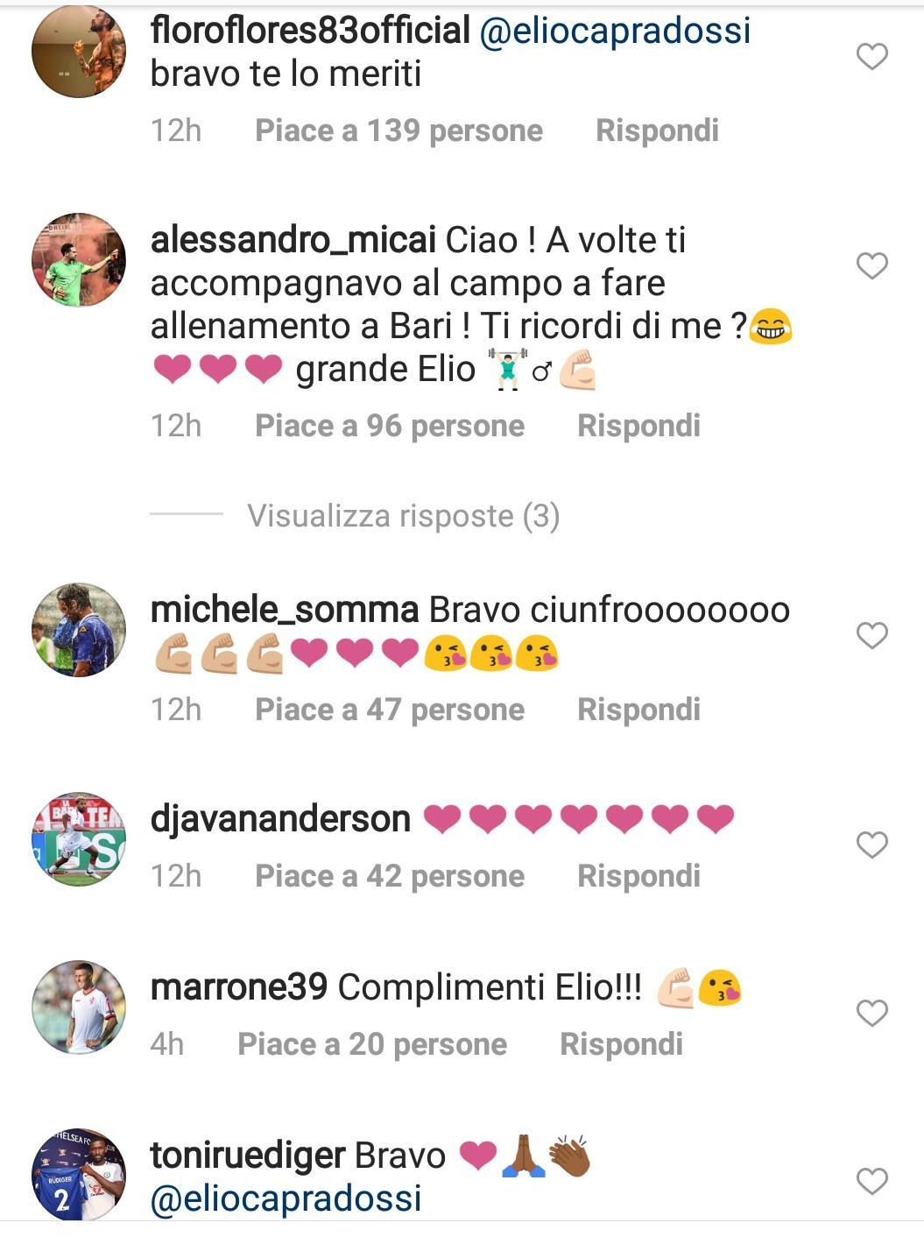924x1237 pixels.
Task: Reply to marrone39's comment
Action: click(x=621, y=1044)
